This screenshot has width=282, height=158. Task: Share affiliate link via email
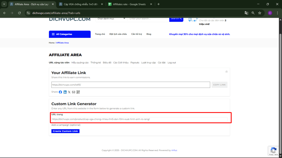click(73, 92)
